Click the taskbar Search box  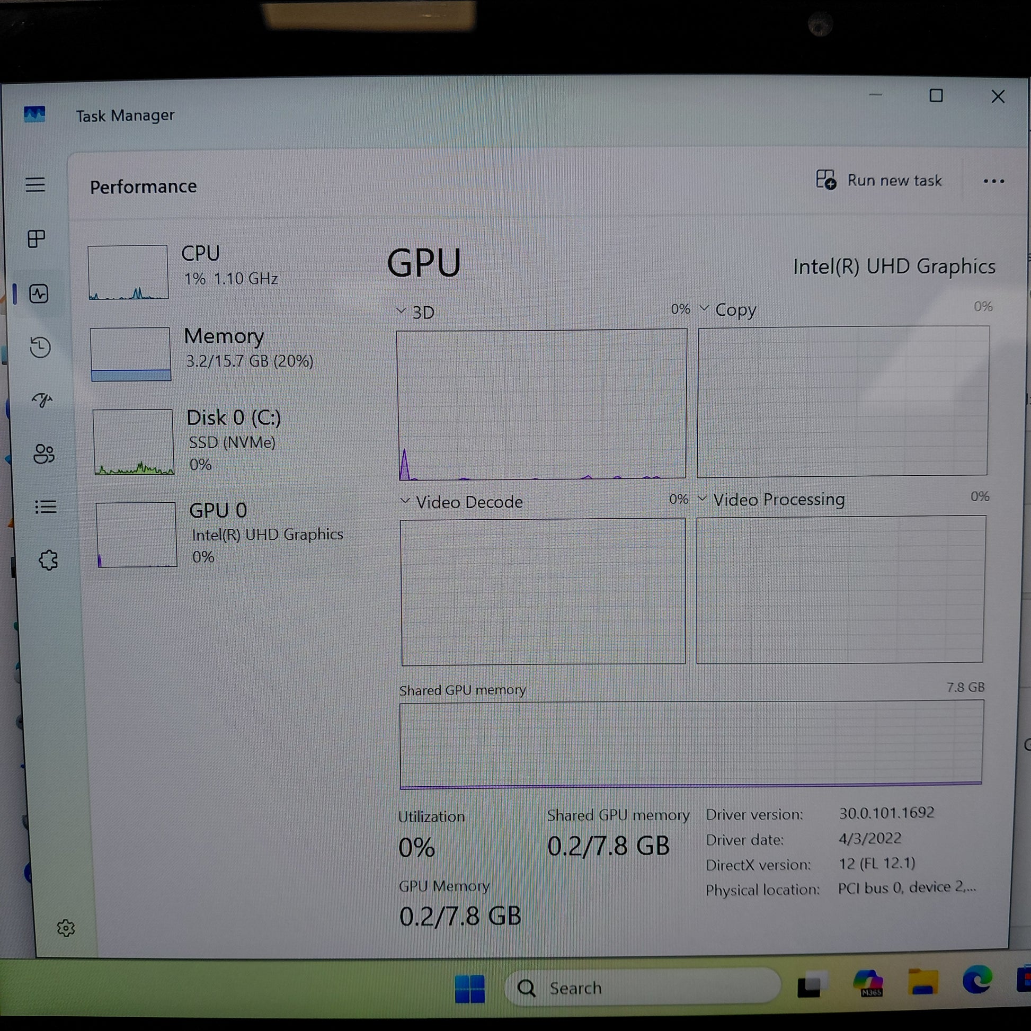click(x=641, y=988)
